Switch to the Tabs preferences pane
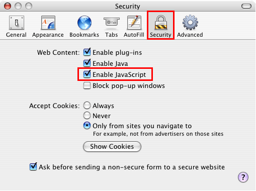 [x=111, y=26]
